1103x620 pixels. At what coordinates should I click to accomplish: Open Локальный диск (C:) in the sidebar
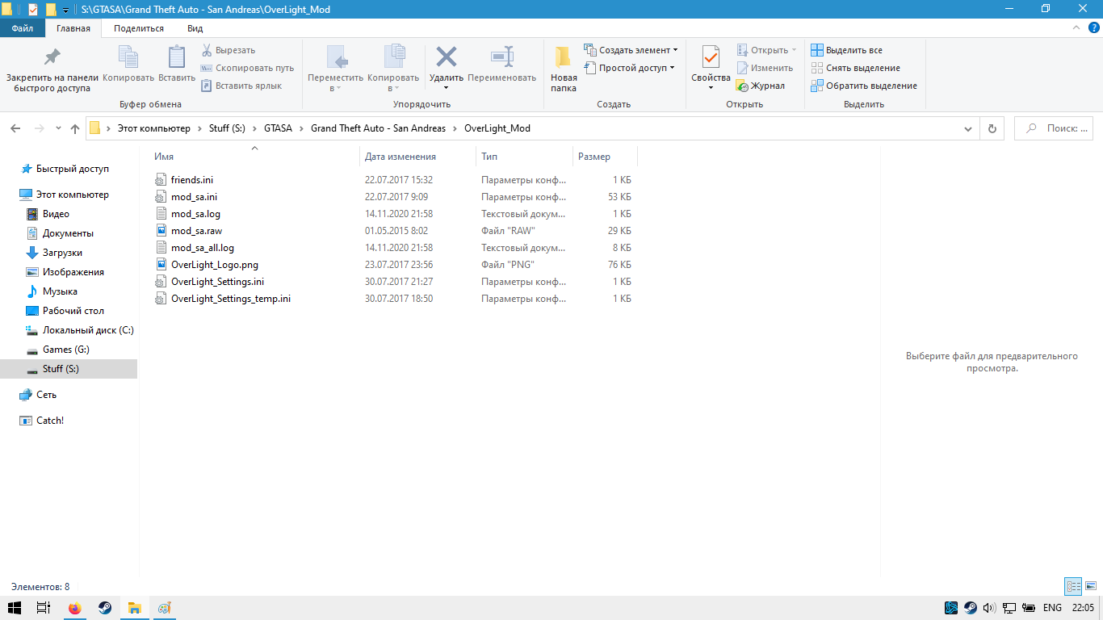(88, 330)
